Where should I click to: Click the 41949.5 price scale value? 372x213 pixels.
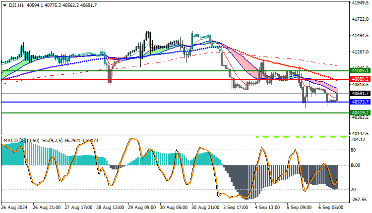click(x=361, y=3)
